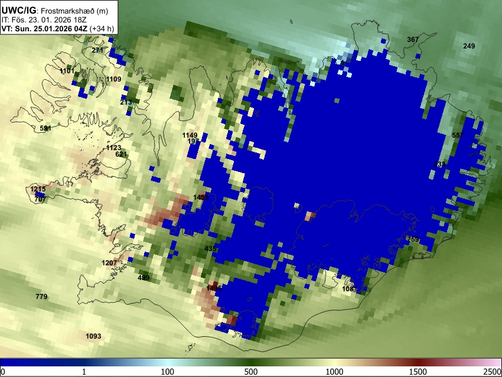The height and width of the screenshot is (377, 502).
Task: Click the VT: Sun. 25.01.2026 04Z line
Action: point(58,28)
